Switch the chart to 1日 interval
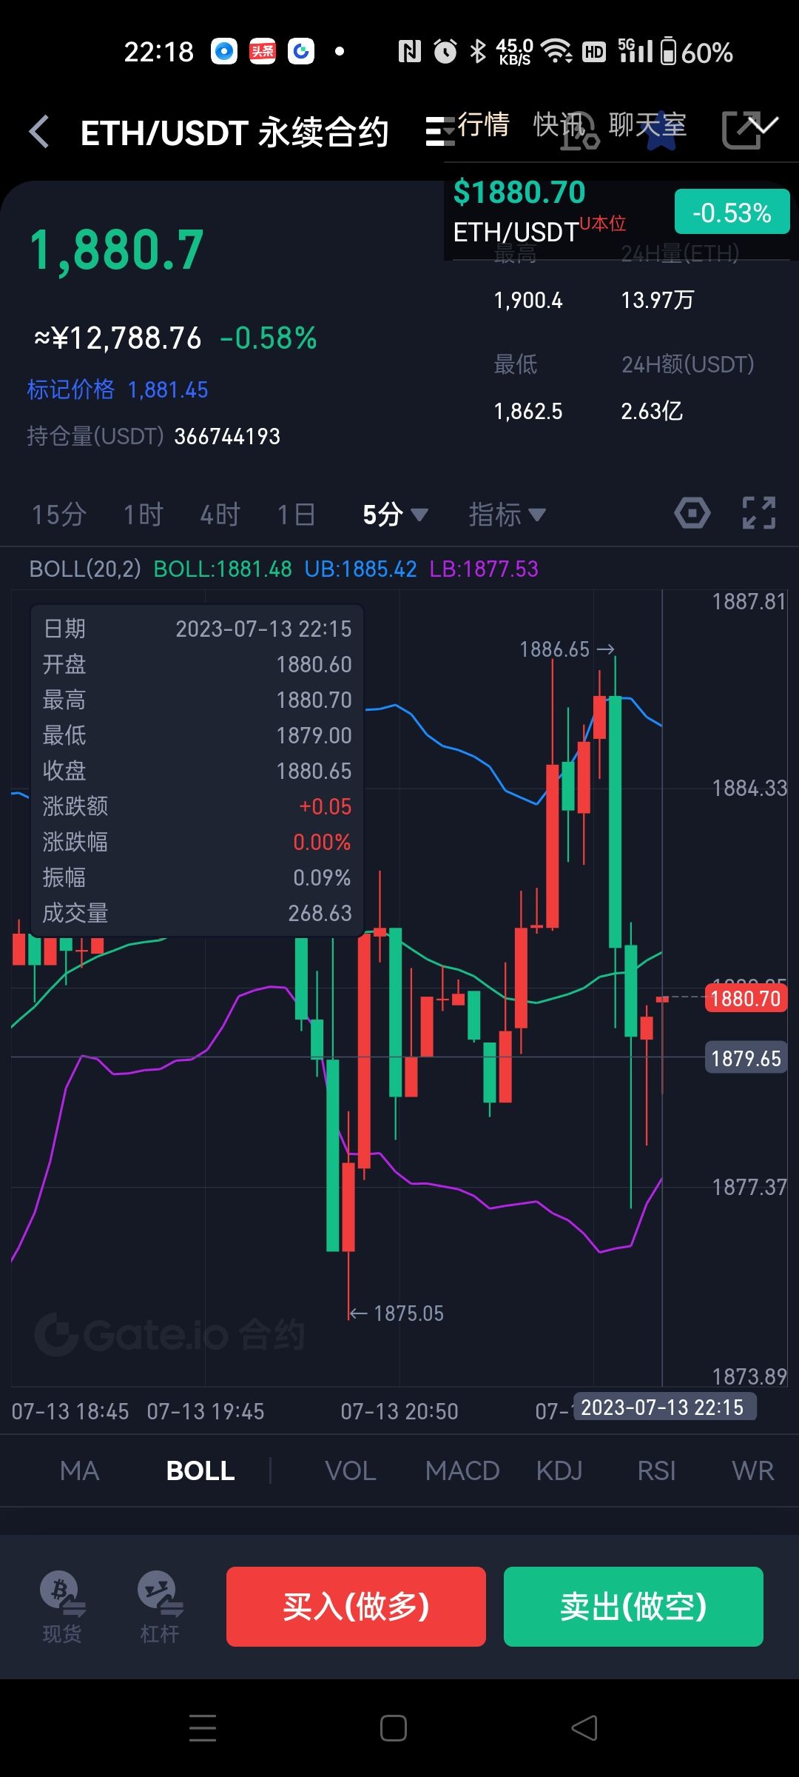The height and width of the screenshot is (1777, 799). point(297,514)
